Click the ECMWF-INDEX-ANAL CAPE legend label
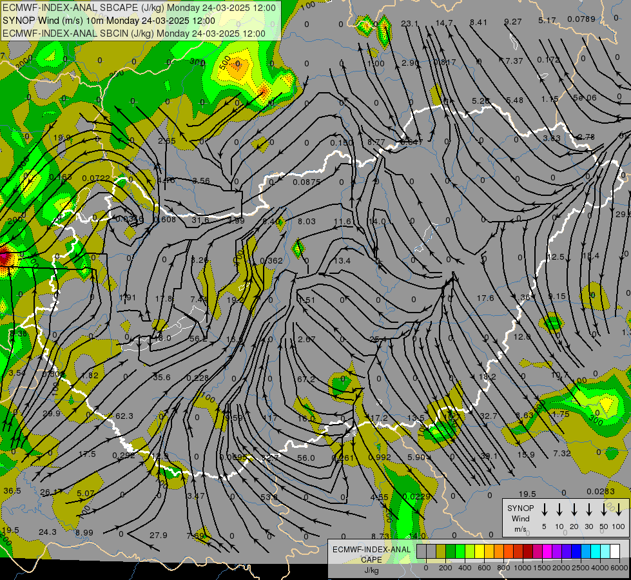The image size is (631, 580). 371,554
